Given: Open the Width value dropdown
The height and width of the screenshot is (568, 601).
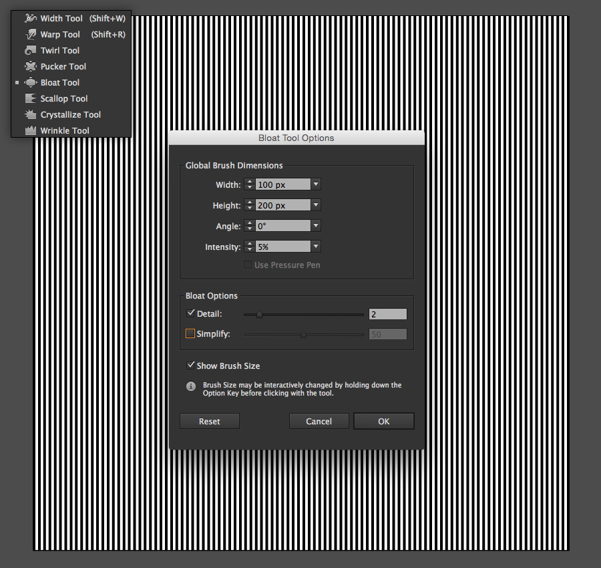Looking at the screenshot, I should point(315,184).
